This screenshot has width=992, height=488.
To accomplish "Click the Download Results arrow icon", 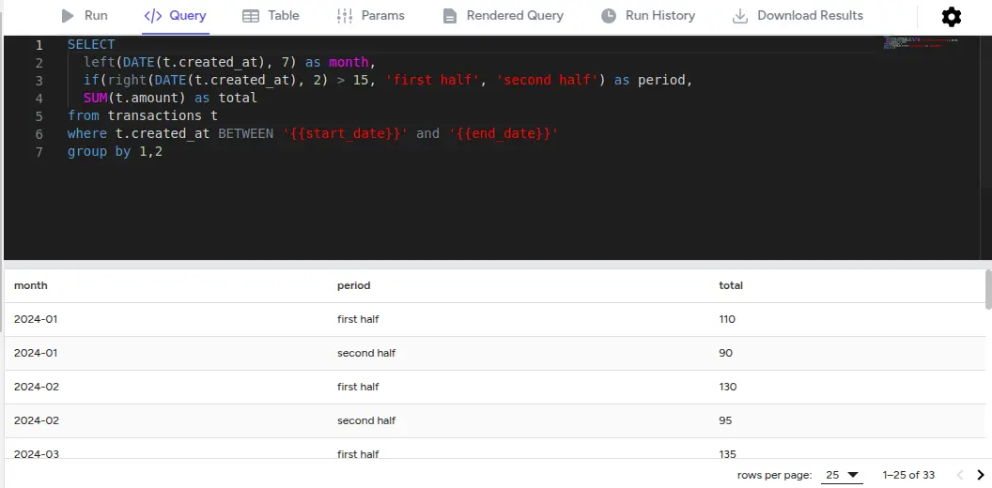I will coord(739,17).
